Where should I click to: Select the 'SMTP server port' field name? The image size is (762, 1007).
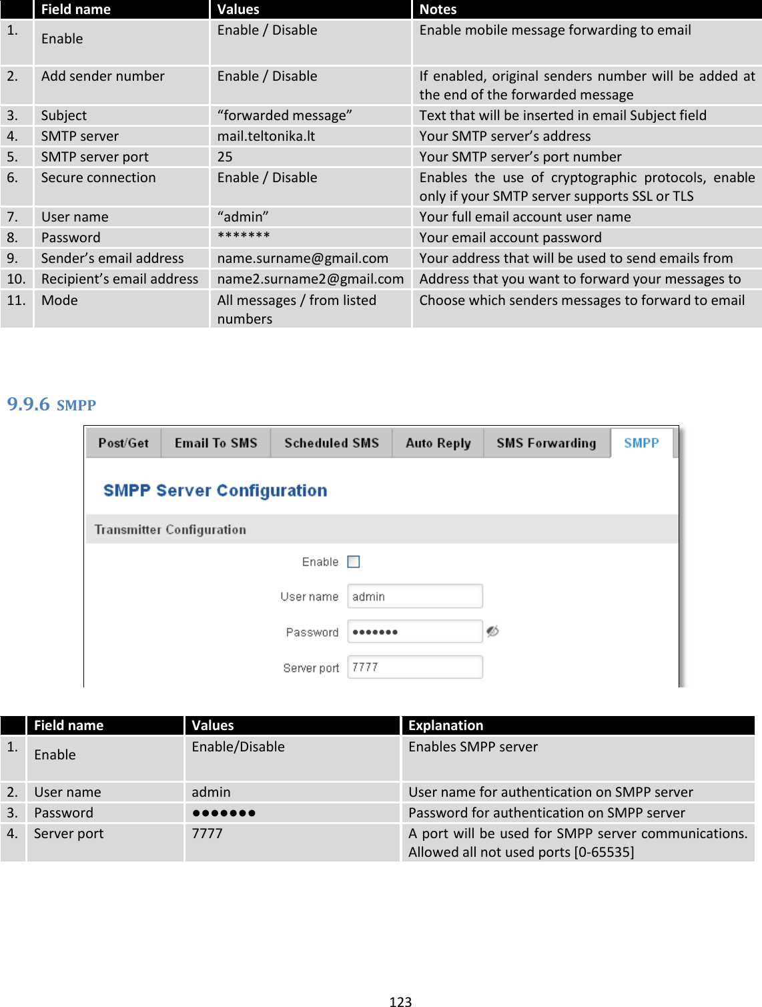pos(121,157)
